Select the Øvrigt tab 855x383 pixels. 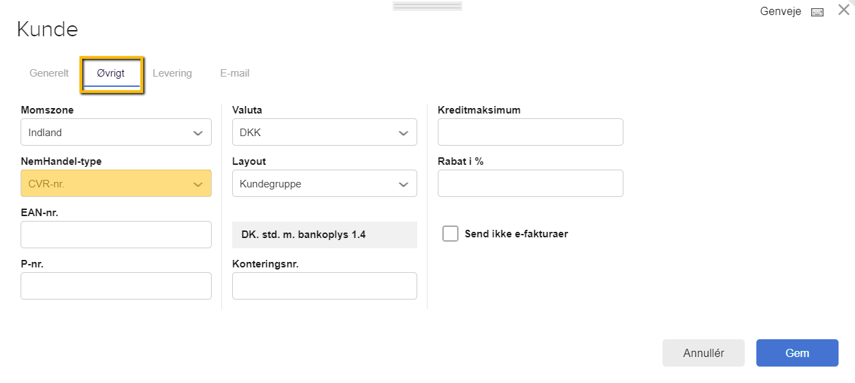tap(111, 73)
